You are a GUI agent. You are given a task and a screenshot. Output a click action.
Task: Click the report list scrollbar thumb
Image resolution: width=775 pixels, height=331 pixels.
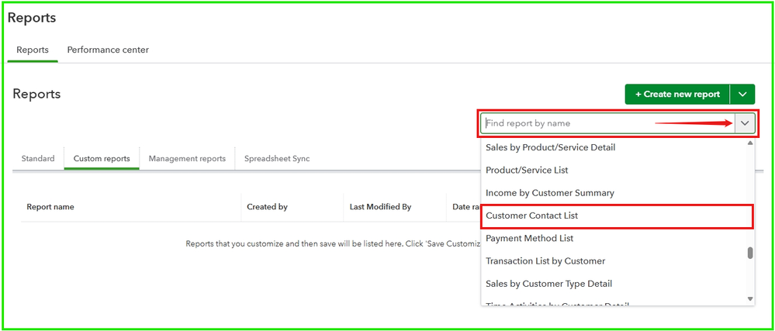pos(749,253)
